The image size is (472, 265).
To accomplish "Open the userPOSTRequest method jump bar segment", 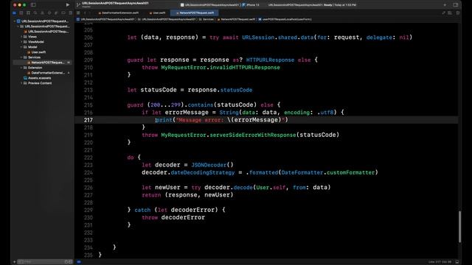I will 285,19.
